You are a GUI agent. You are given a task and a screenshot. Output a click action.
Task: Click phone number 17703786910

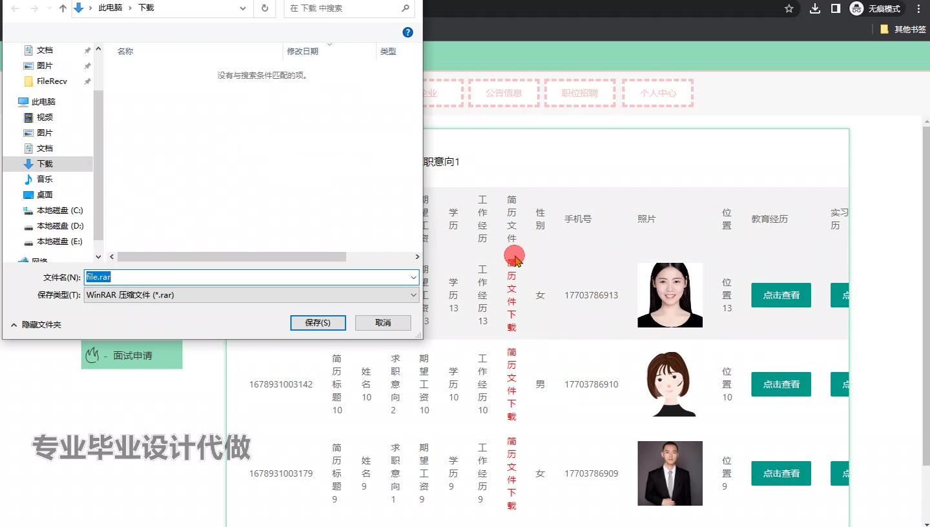tap(591, 384)
